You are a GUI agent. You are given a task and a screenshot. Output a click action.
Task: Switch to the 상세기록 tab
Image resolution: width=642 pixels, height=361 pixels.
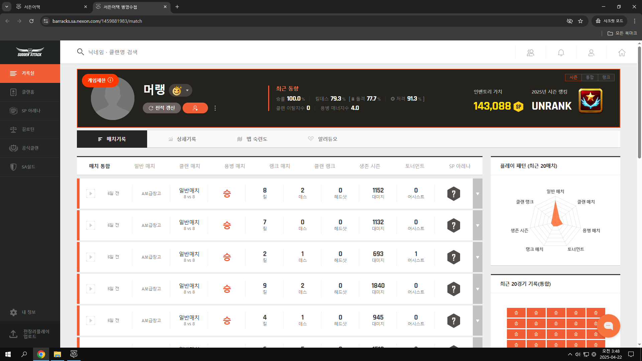182,139
